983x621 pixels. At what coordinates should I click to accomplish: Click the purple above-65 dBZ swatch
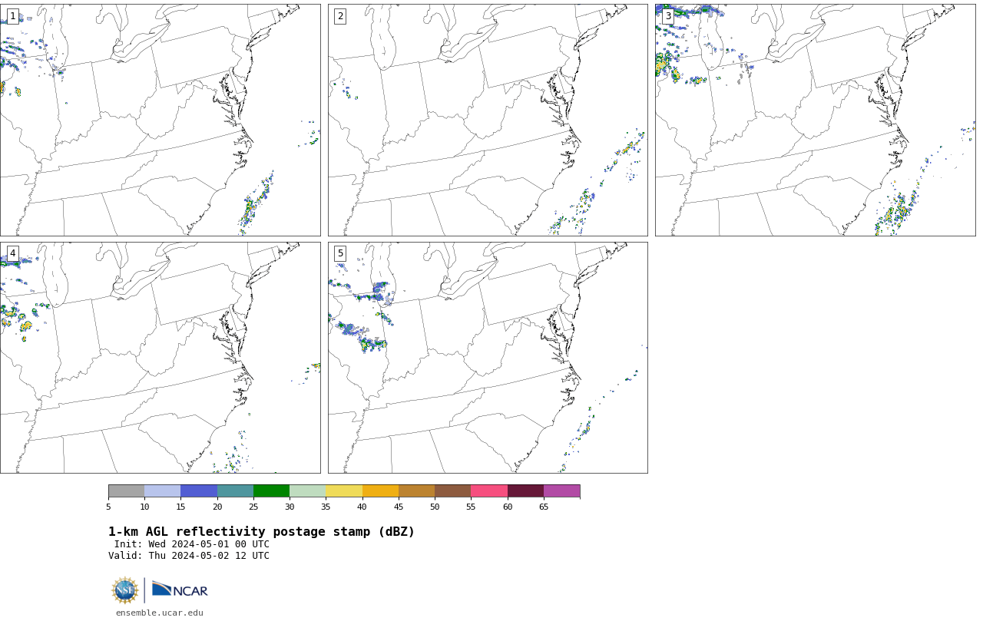point(561,491)
